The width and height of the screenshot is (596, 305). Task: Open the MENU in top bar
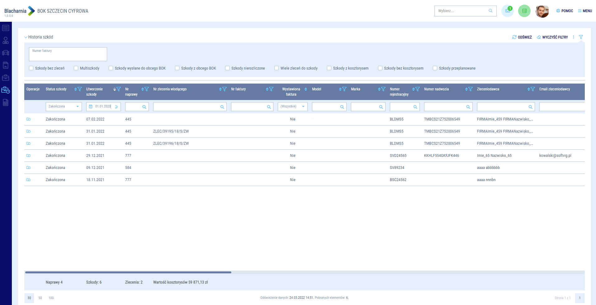point(585,11)
